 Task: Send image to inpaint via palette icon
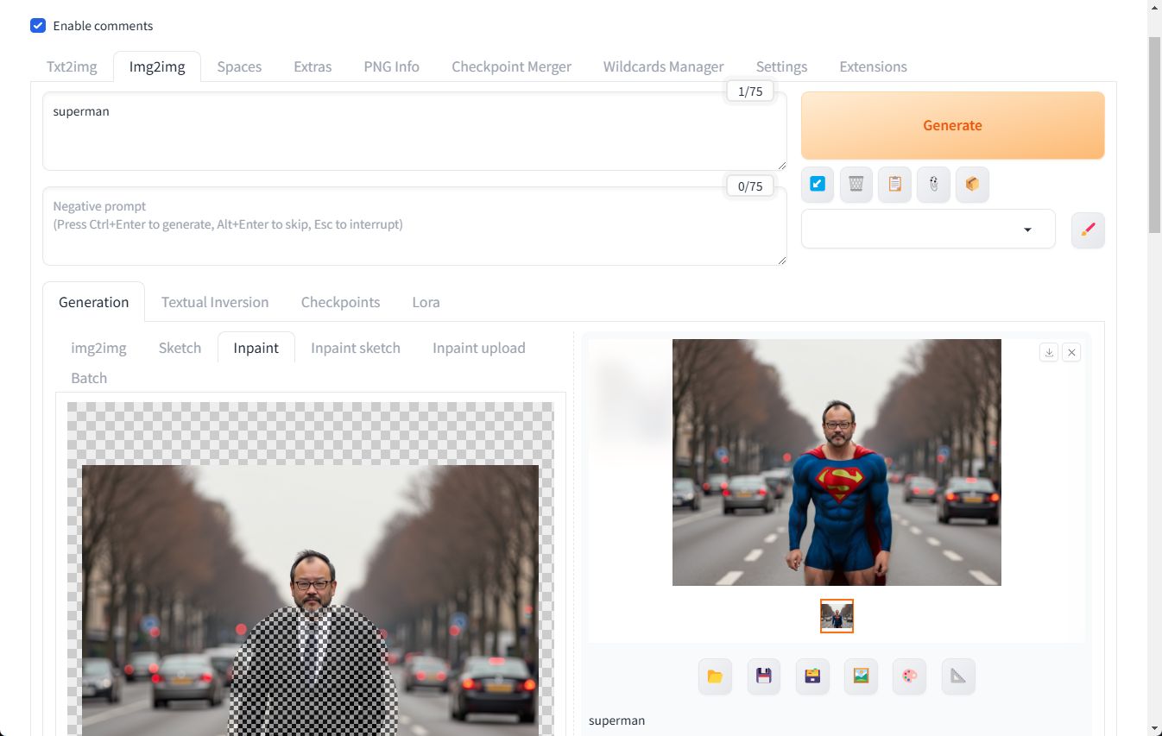pyautogui.click(x=910, y=676)
